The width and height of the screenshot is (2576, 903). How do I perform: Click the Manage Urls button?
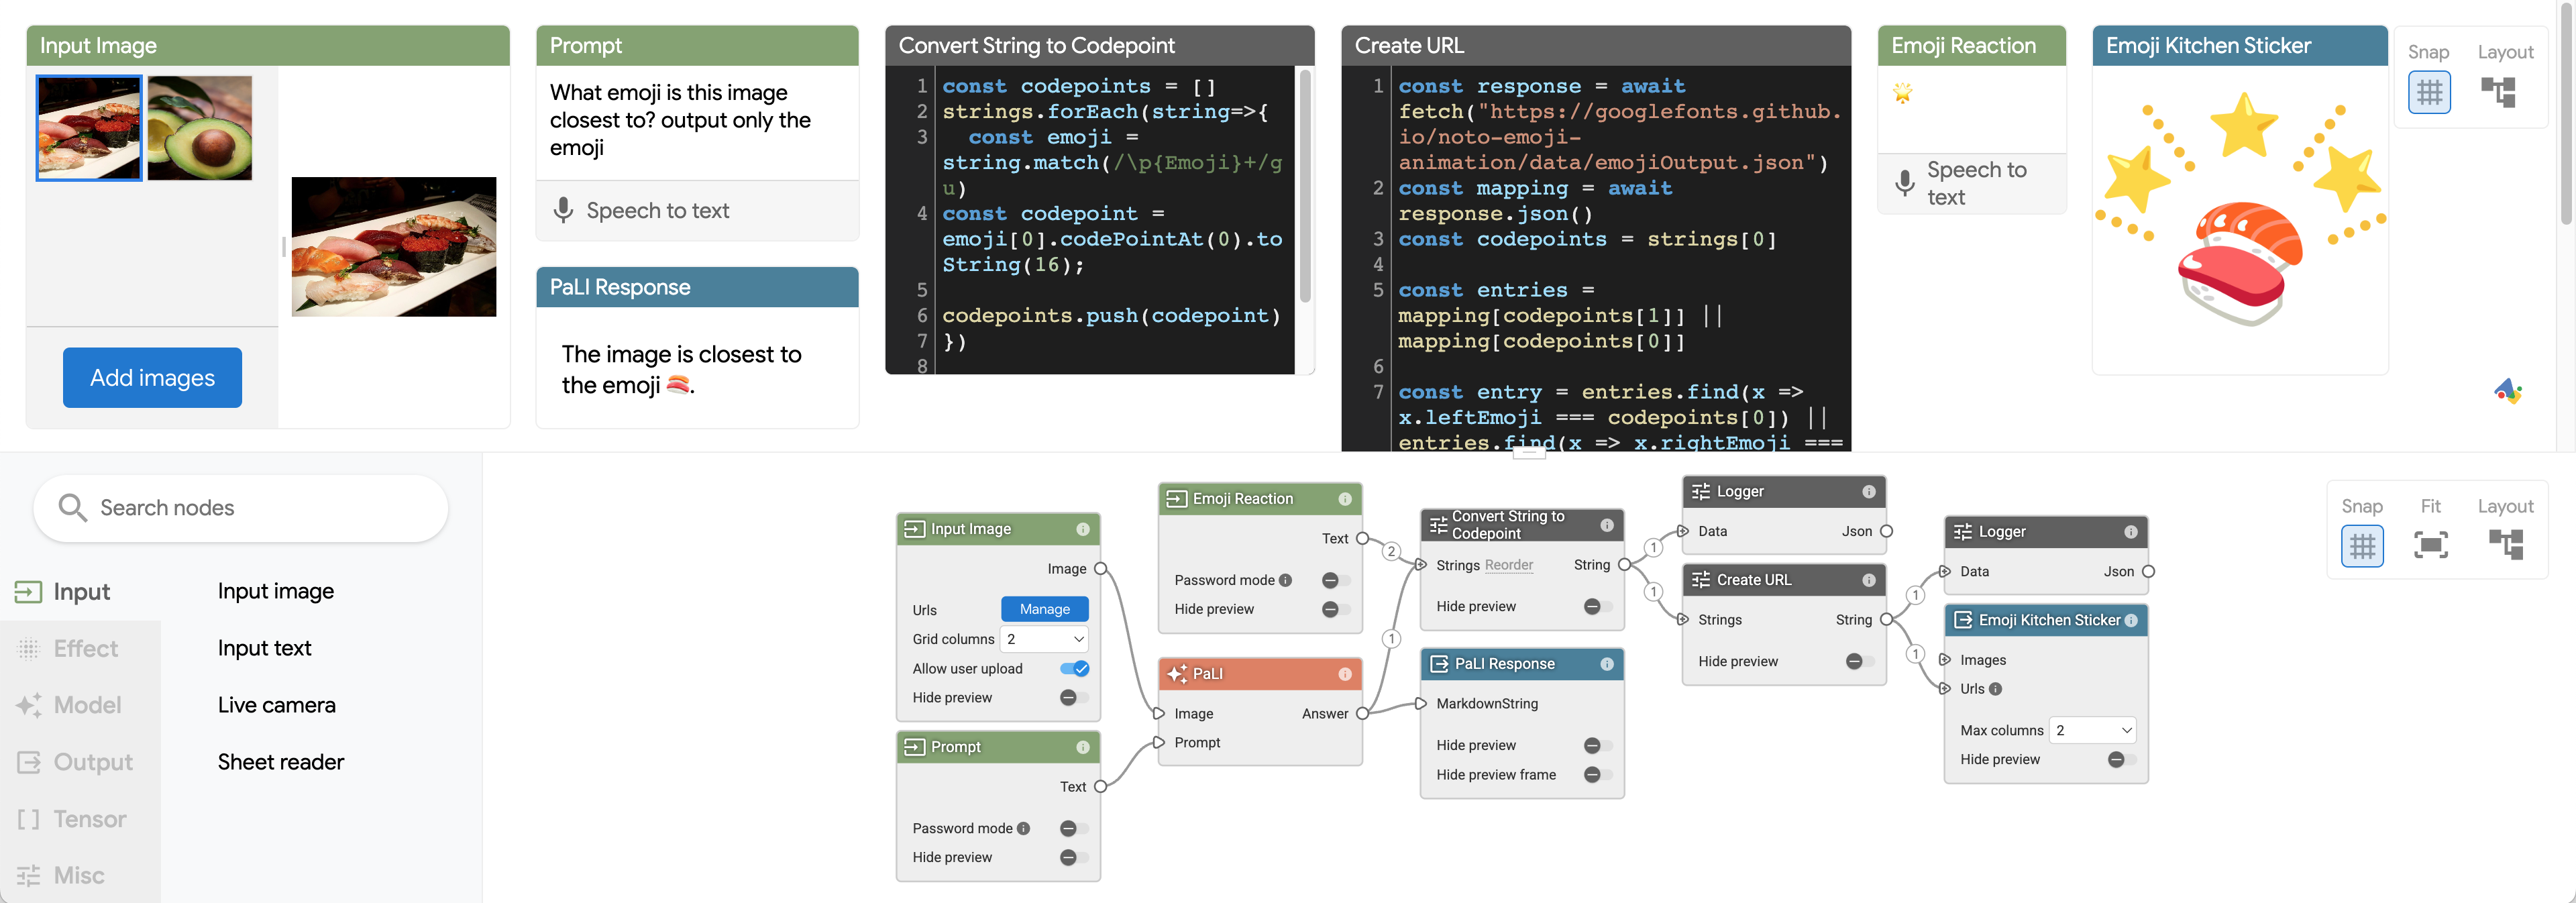click(x=1044, y=609)
